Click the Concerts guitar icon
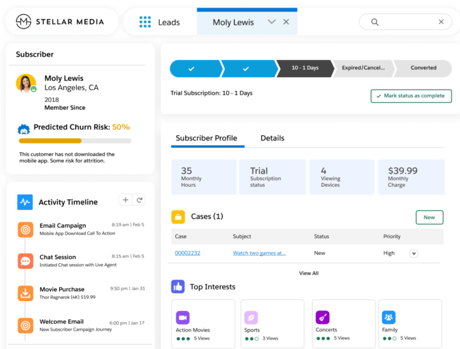The height and width of the screenshot is (349, 460). point(323,318)
